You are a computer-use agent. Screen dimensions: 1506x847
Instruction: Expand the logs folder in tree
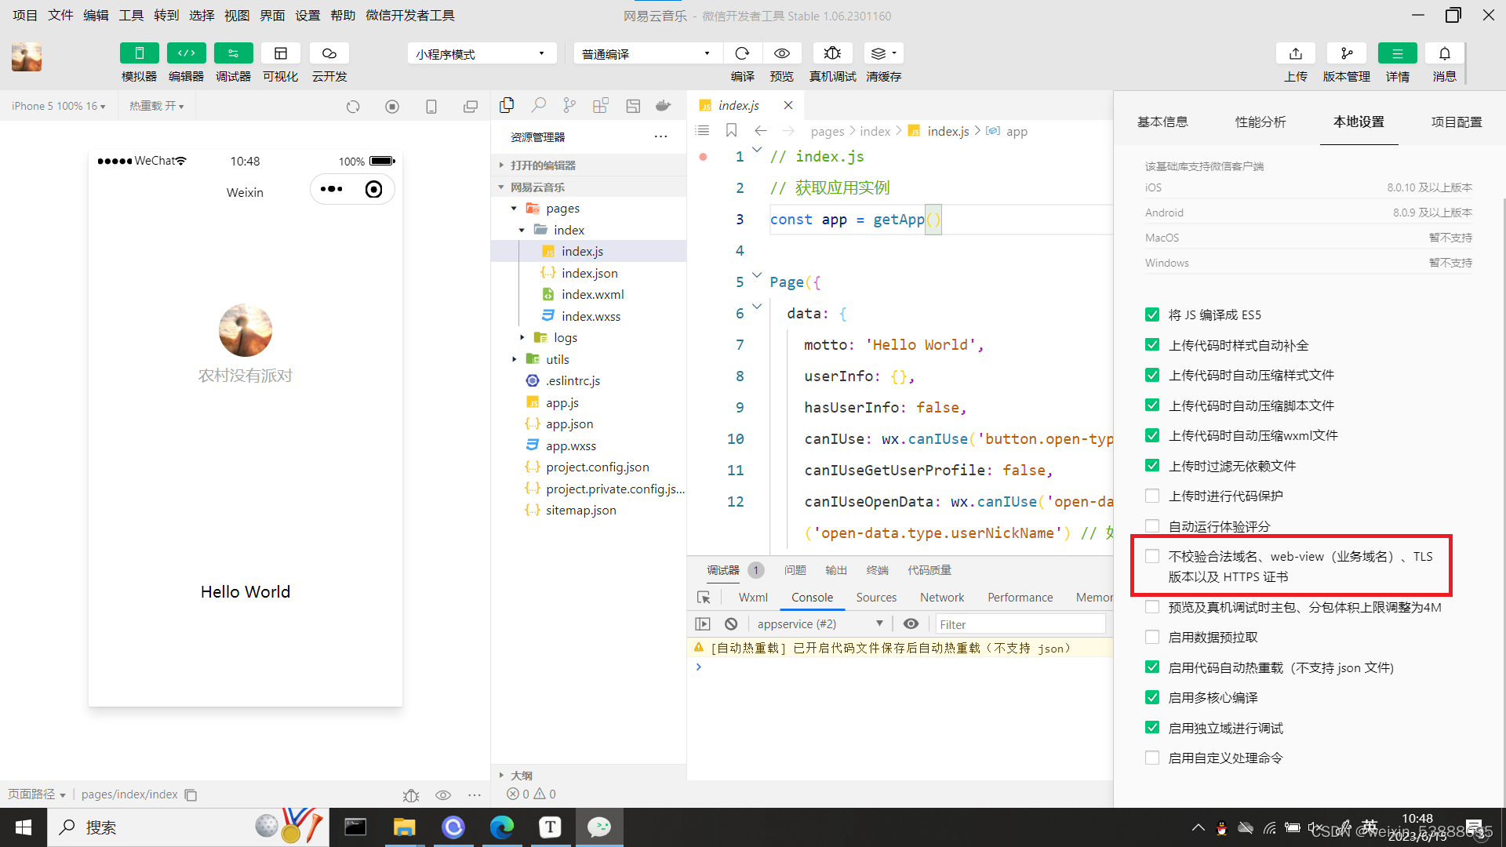click(x=565, y=337)
